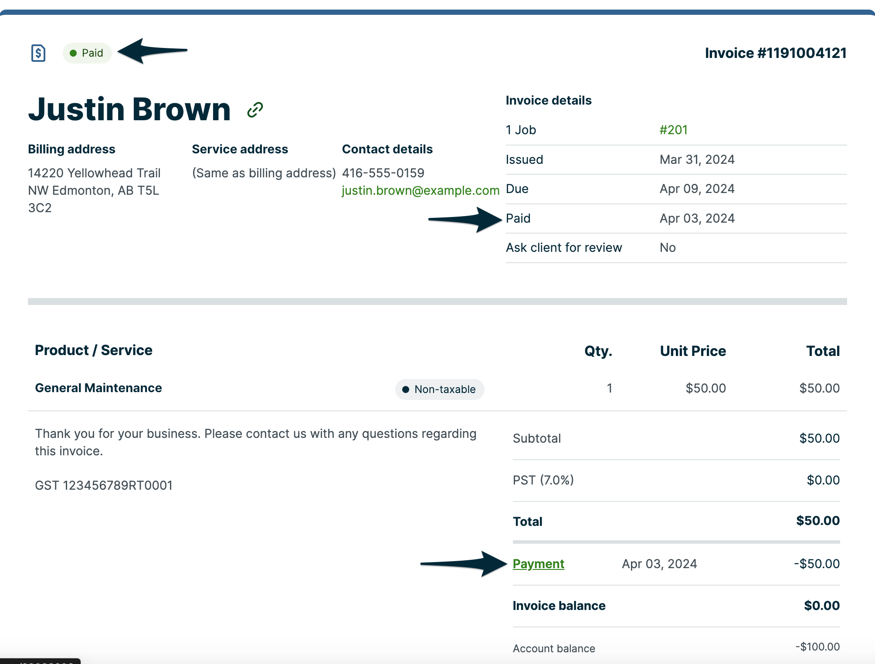Click phone number 416-555-0159
Screen dimensions: 875x664
[383, 173]
